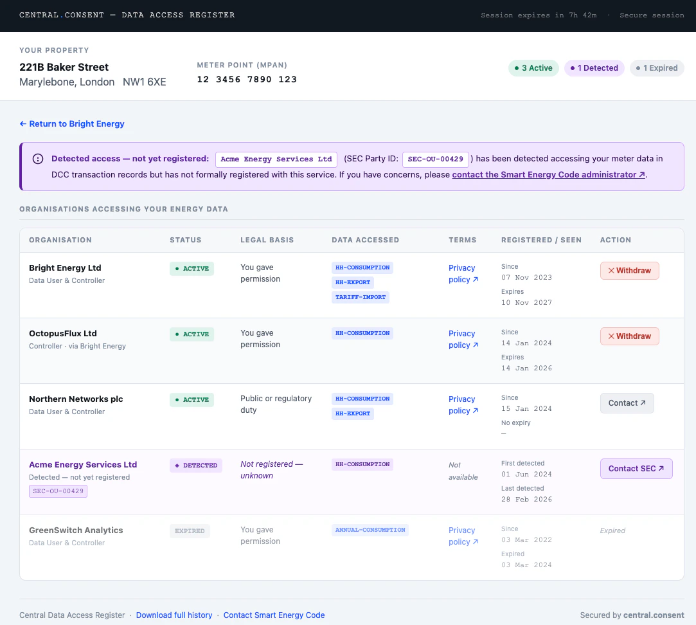This screenshot has width=696, height=625.
Task: Click Northern Networks plc organisation name
Action: [x=76, y=399]
